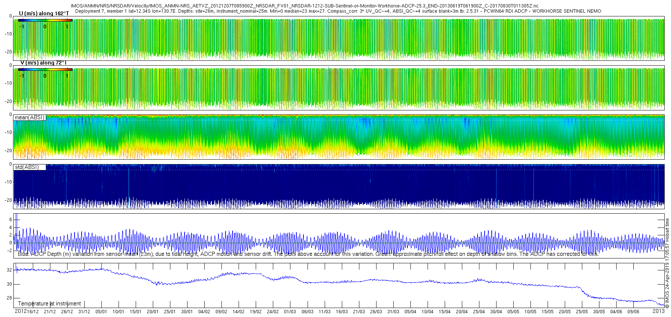Click the '15/04' date tick label
This screenshot has height=317, width=671.
[x=445, y=312]
